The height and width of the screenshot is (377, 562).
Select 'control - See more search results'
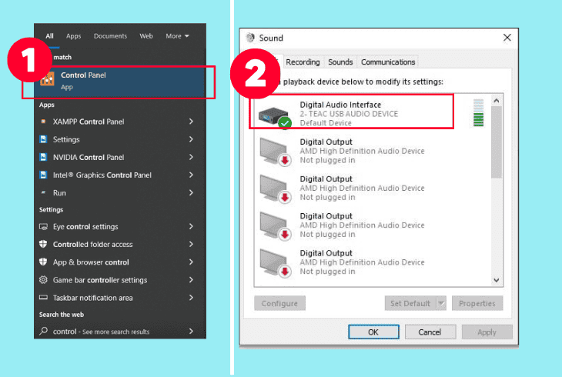(x=120, y=331)
